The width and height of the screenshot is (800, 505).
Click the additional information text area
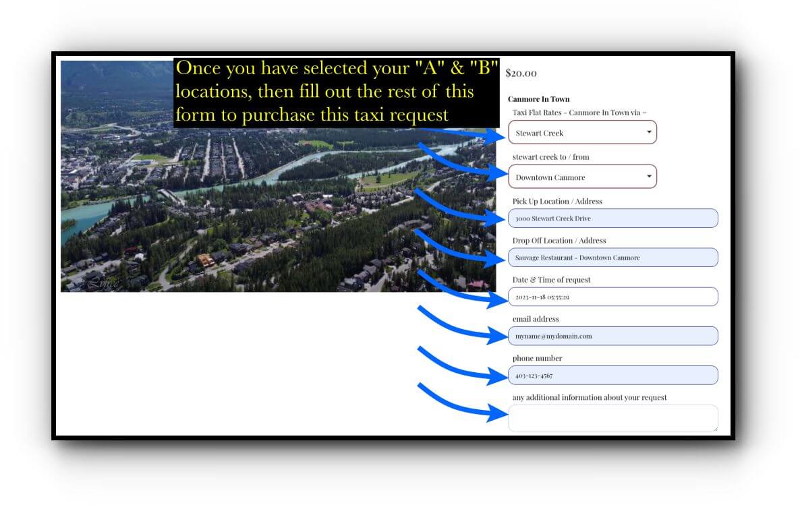(x=611, y=417)
